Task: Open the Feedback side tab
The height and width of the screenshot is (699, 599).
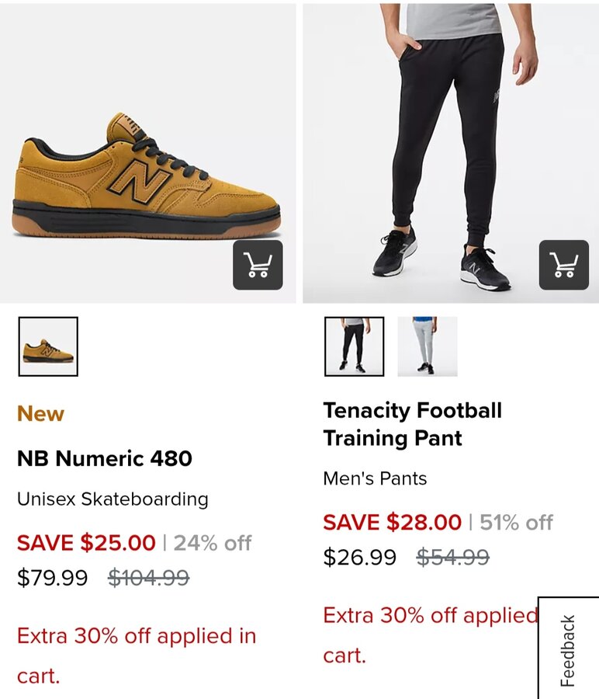Action: (x=568, y=650)
